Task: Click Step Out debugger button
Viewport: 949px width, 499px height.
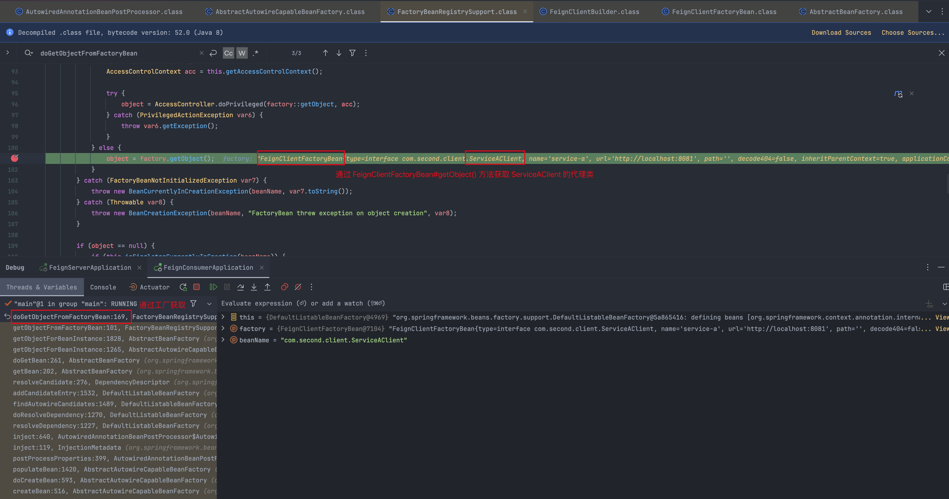Action: coord(267,287)
